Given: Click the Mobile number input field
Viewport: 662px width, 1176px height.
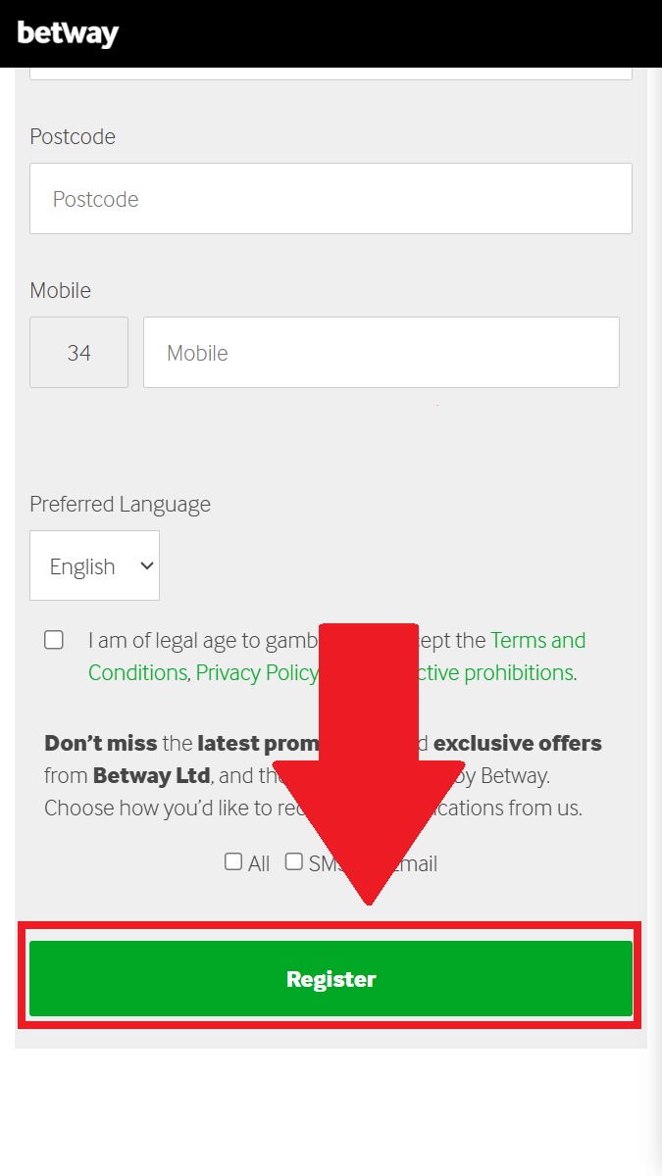Looking at the screenshot, I should tap(381, 353).
